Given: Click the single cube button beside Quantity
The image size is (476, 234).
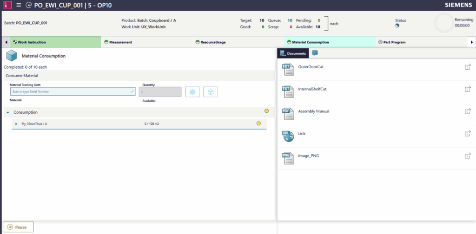Looking at the screenshot, I should tap(211, 92).
